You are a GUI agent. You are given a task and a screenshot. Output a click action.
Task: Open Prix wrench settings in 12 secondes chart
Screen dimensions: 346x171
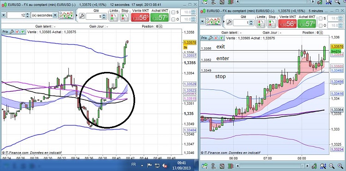[12, 32]
